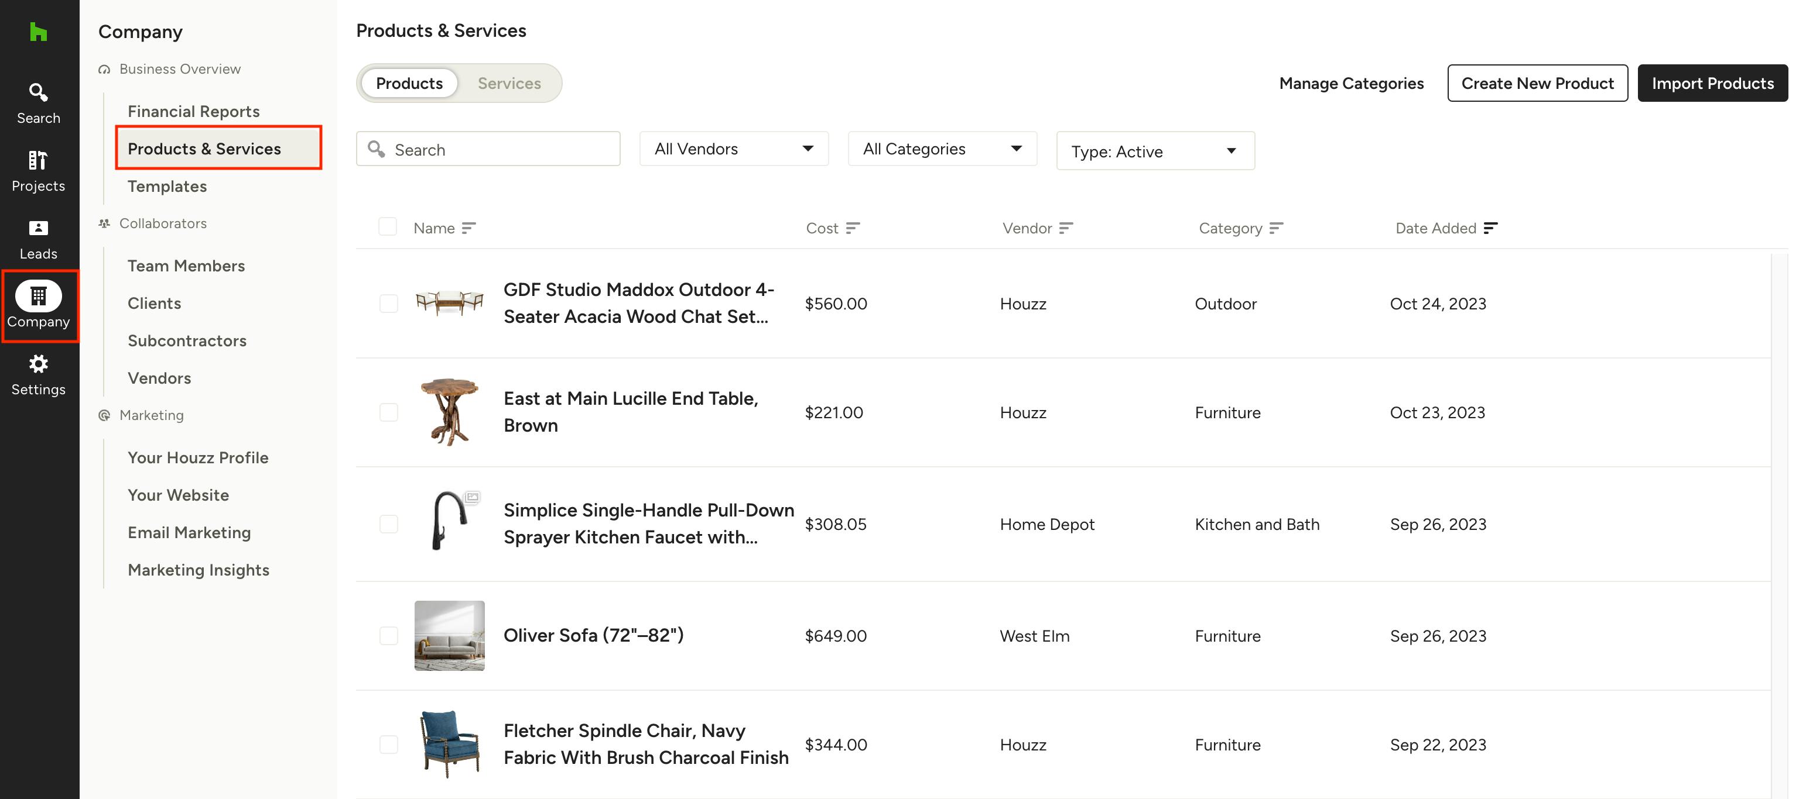Open Team Members in sidebar
Screen dimensions: 1806x799
click(x=186, y=266)
